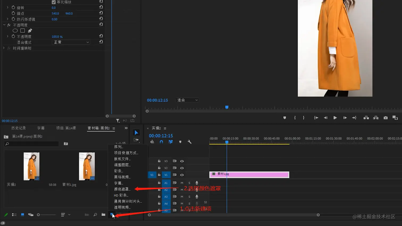Create a four-point rectangle opacity mask
The height and width of the screenshot is (226, 402).
click(23, 31)
